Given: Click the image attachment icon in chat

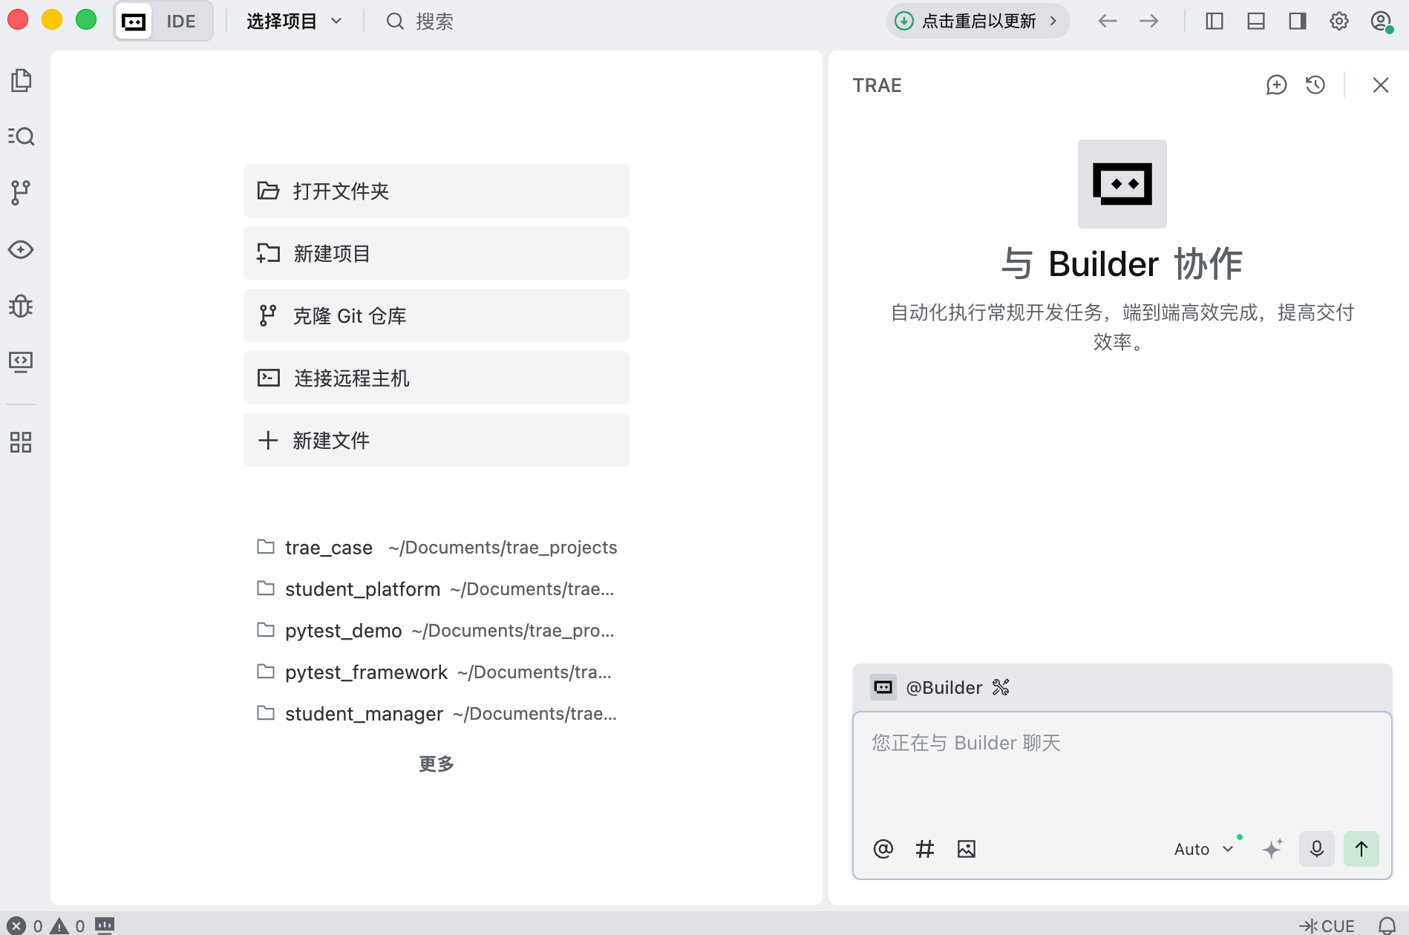Looking at the screenshot, I should 966,849.
